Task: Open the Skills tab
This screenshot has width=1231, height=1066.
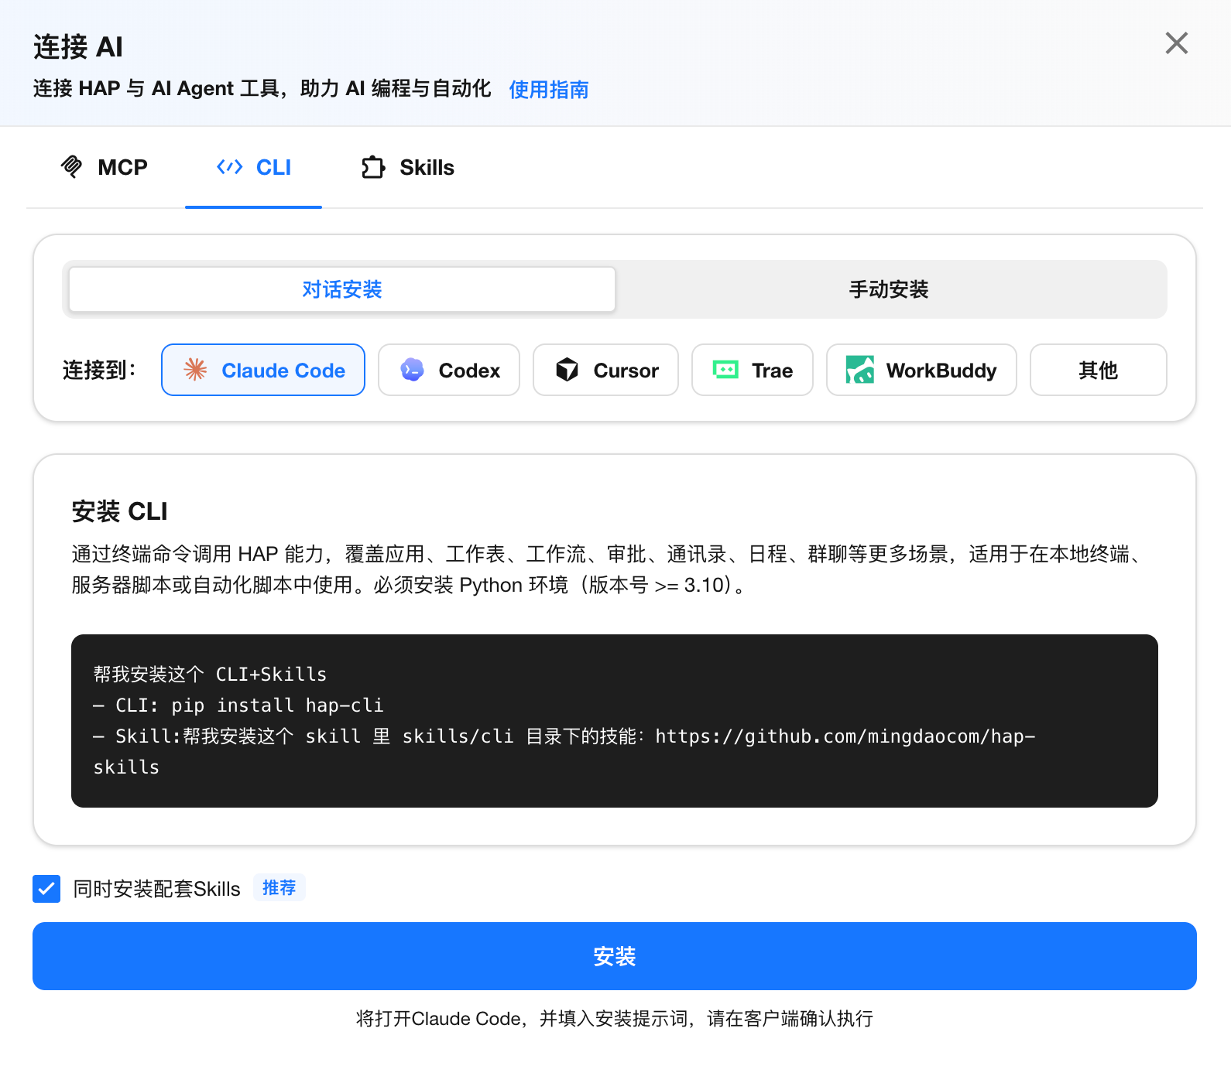Action: (x=408, y=167)
